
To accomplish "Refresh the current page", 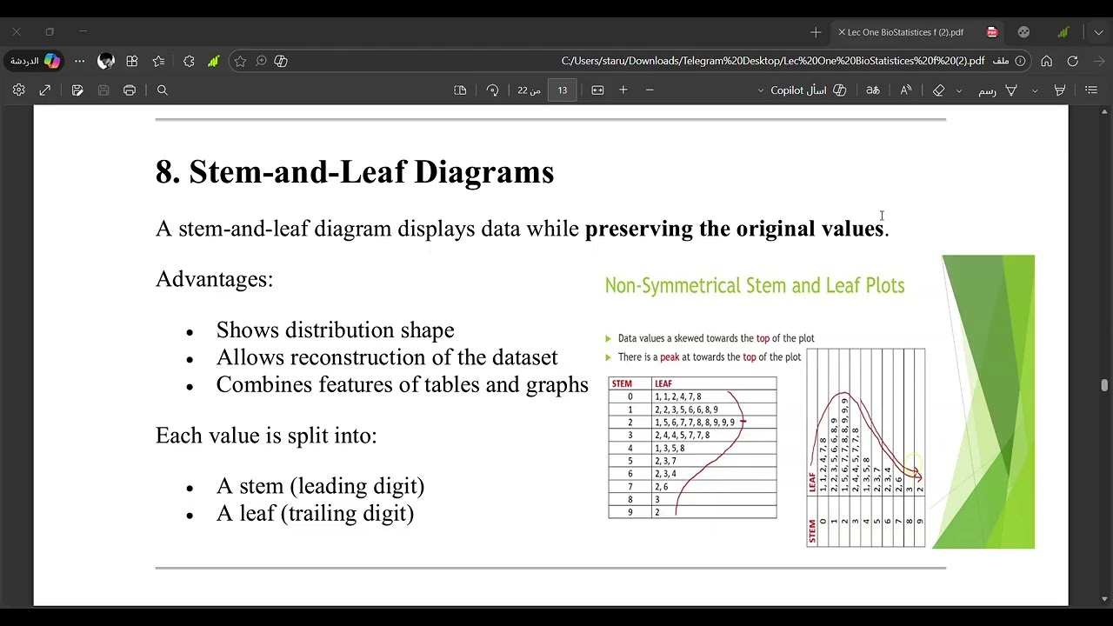I will tap(1073, 61).
